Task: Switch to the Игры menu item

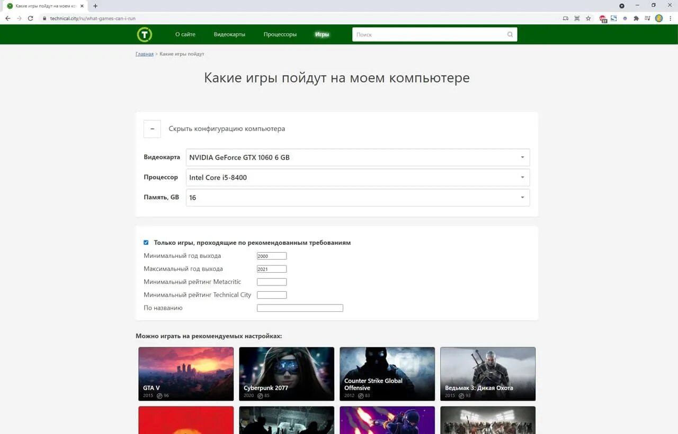Action: pos(322,34)
